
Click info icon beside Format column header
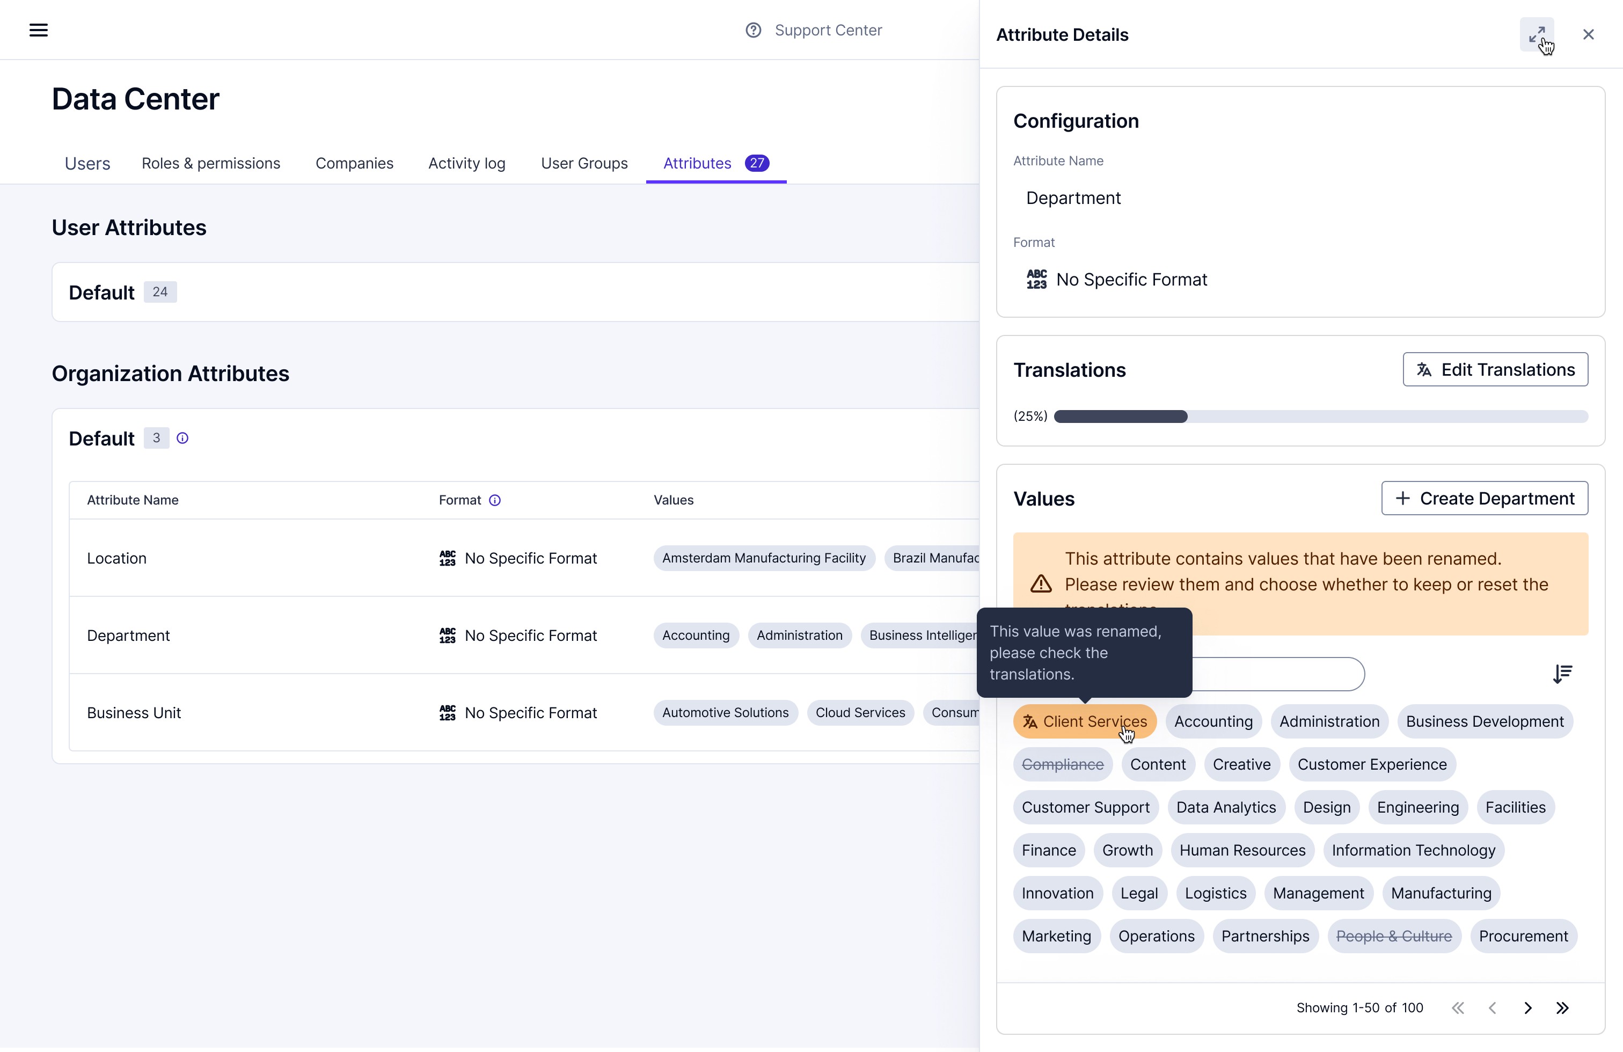coord(495,500)
